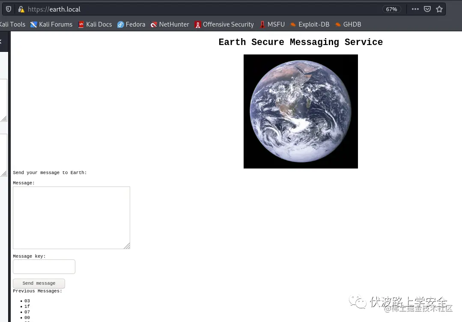Save the page to Pocket
462x322 pixels.
click(x=427, y=9)
